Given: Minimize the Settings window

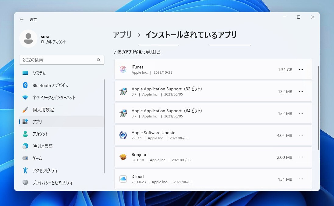Looking at the screenshot, I should pyautogui.click(x=285, y=17).
